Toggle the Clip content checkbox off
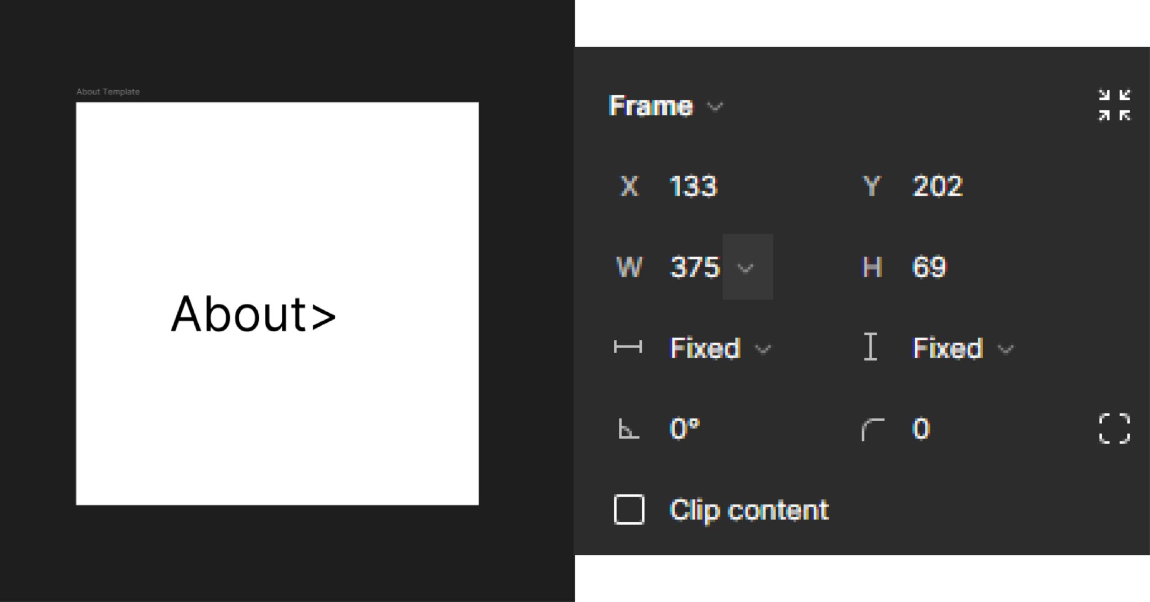 (629, 510)
